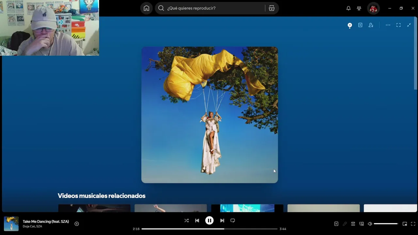Click the 'Videos musicales relacionados' heading
Screen dimensions: 418x235
[x=102, y=196]
